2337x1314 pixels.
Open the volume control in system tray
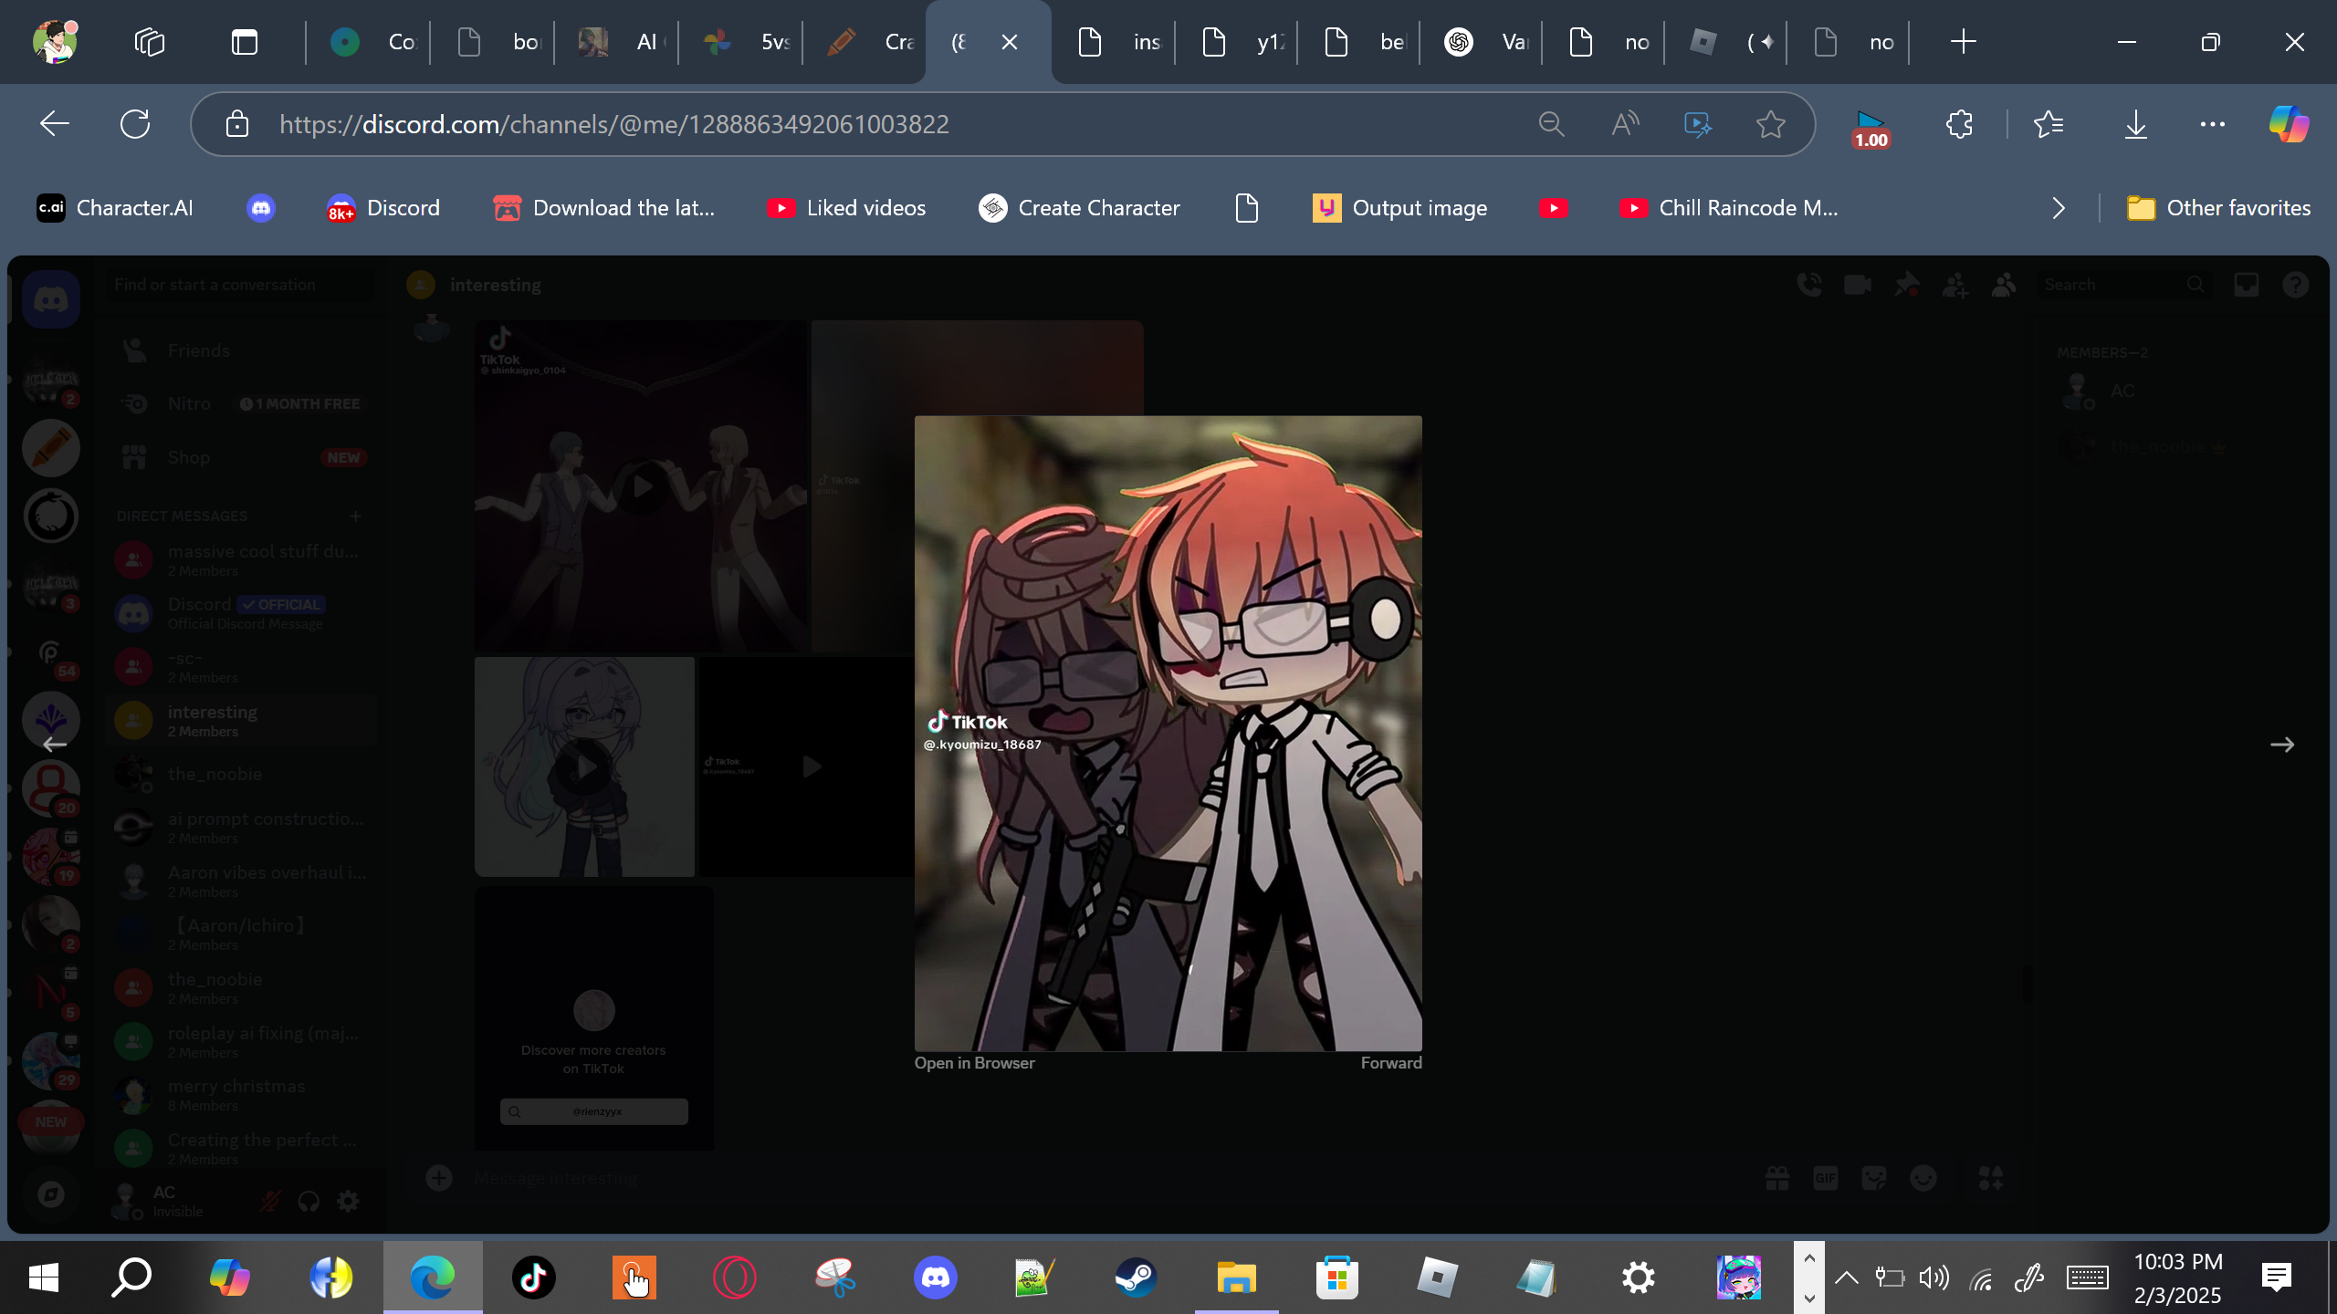point(1934,1277)
